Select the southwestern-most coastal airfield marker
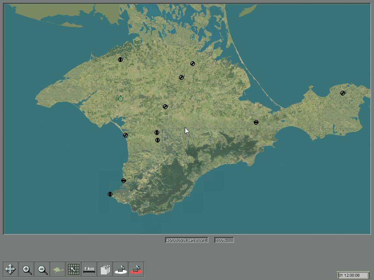Viewport: 374px width, 280px height. click(x=110, y=194)
